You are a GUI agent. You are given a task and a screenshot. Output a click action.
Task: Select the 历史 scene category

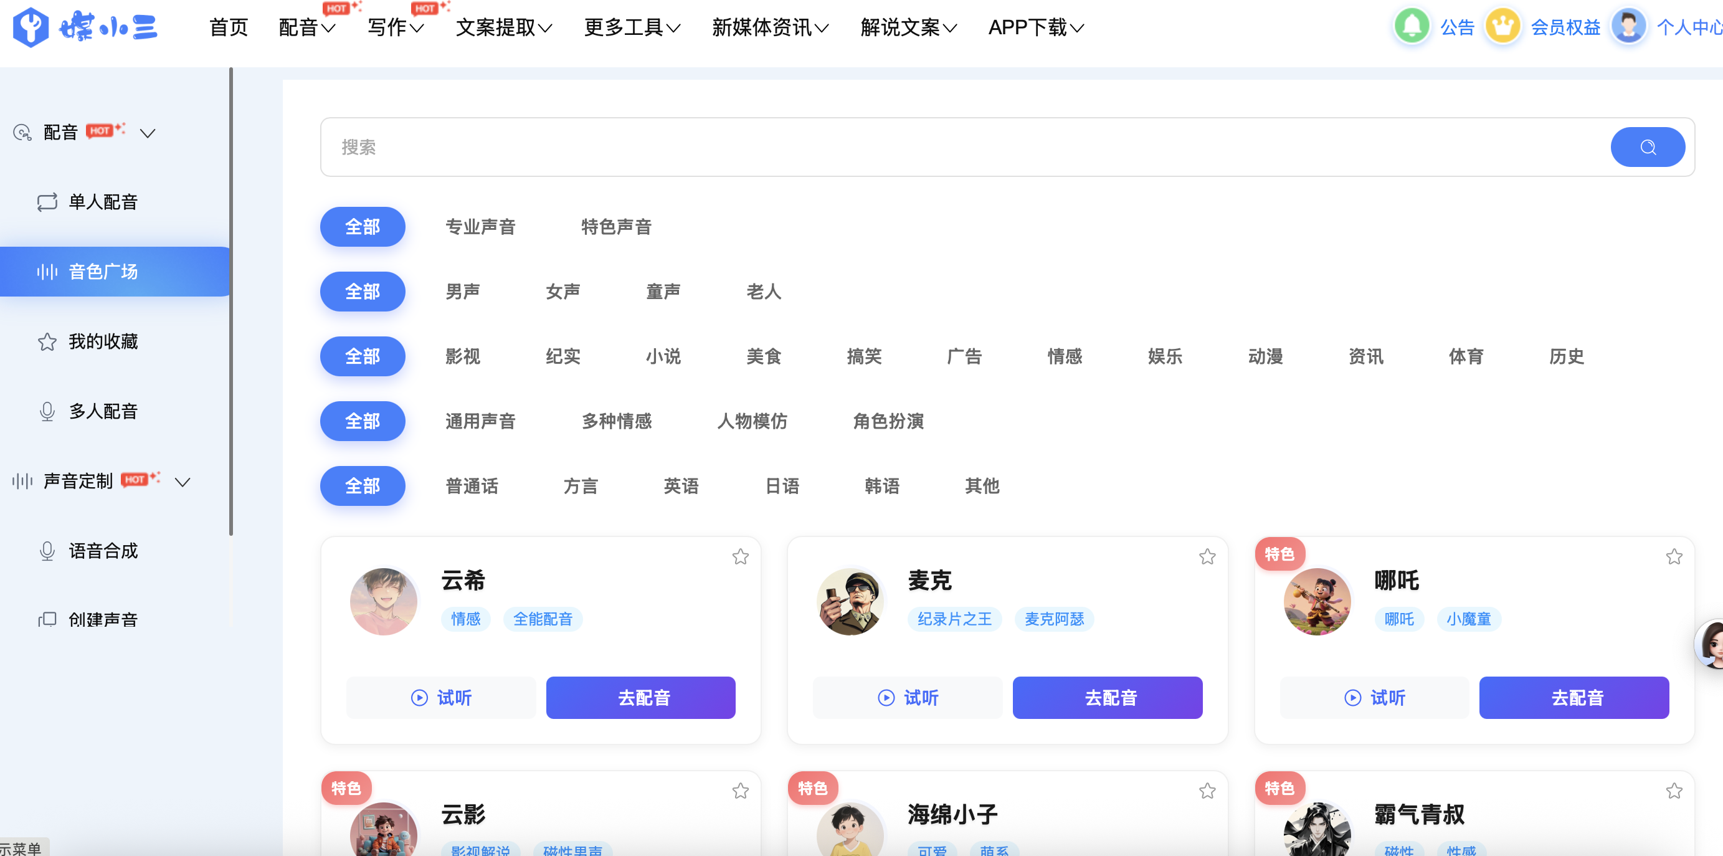coord(1566,356)
